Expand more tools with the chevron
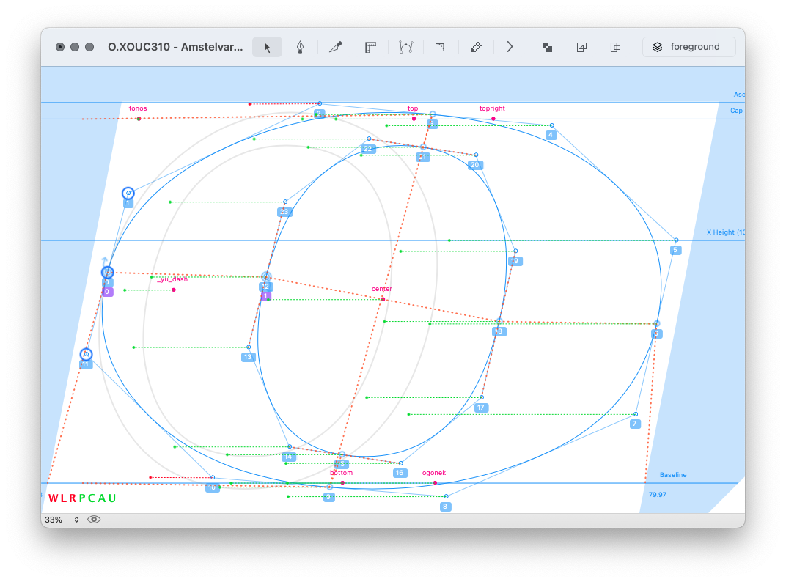The image size is (786, 582). pyautogui.click(x=510, y=47)
